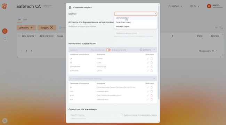This screenshot has height=125, width=226.
Task: Focus the PFX container password field
Action: (93, 115)
